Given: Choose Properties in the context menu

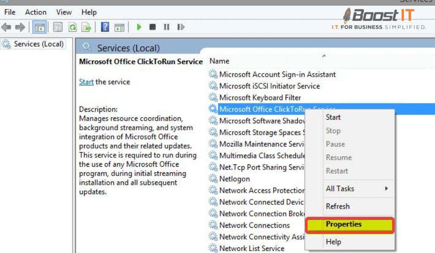Looking at the screenshot, I should pyautogui.click(x=349, y=225).
